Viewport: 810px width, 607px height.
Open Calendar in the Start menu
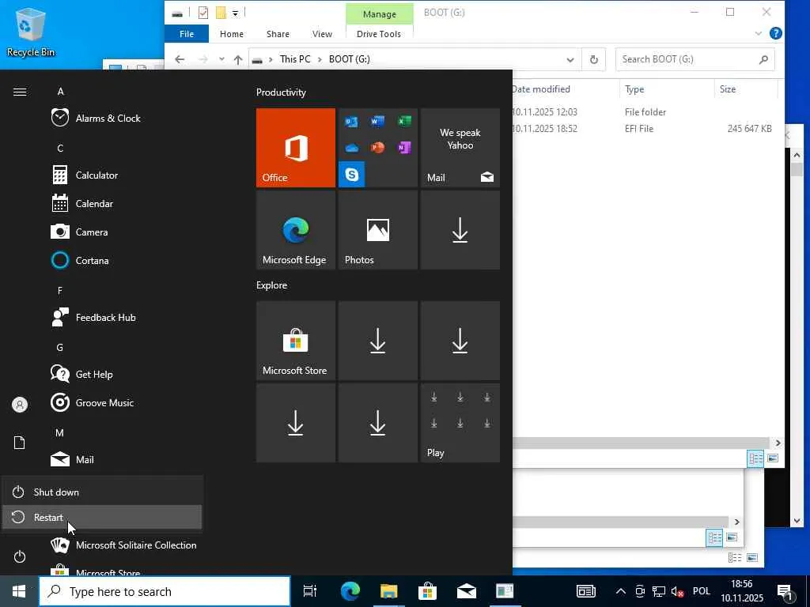[x=82, y=203]
